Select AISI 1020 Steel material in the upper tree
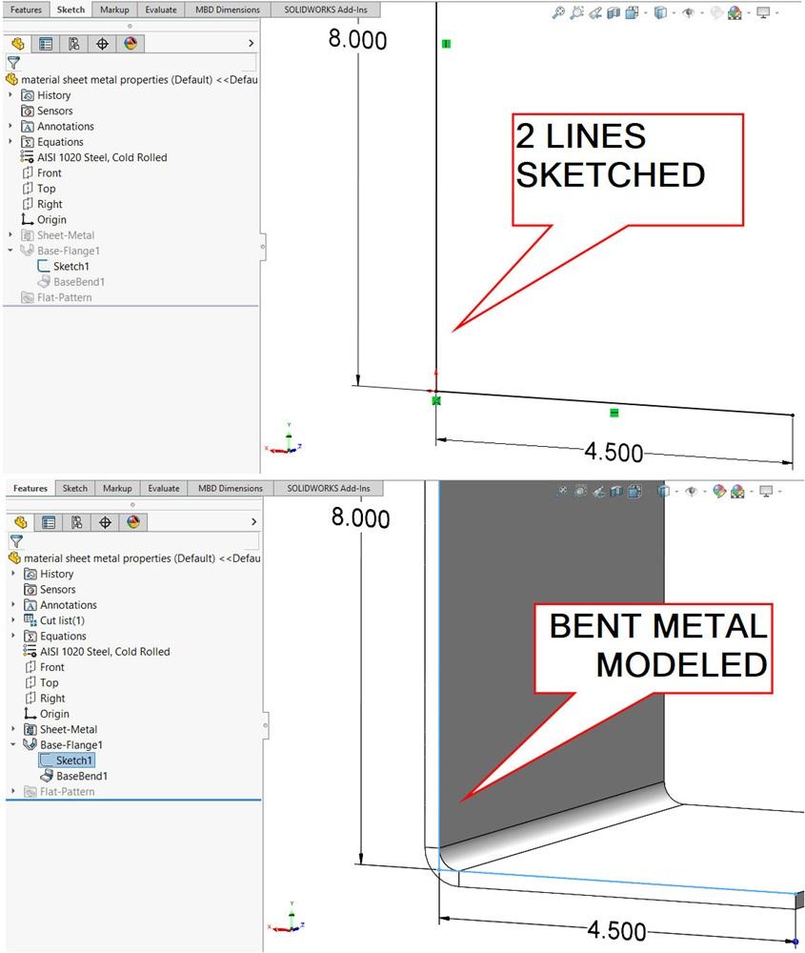805x953 pixels. point(102,157)
